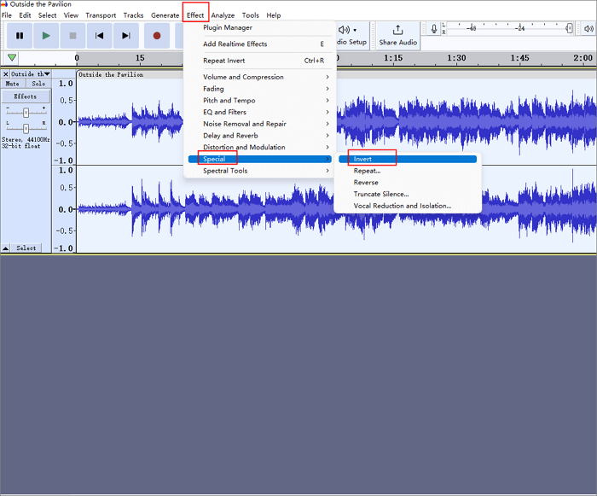Expand Delay and Reverb submenu

259,136
